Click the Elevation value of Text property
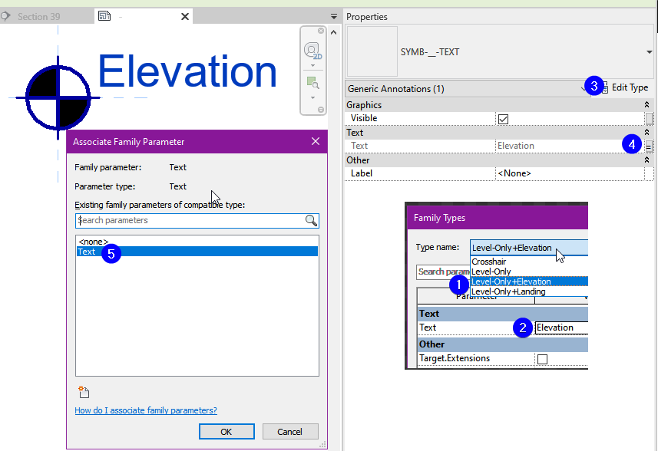This screenshot has width=658, height=451. 570,146
